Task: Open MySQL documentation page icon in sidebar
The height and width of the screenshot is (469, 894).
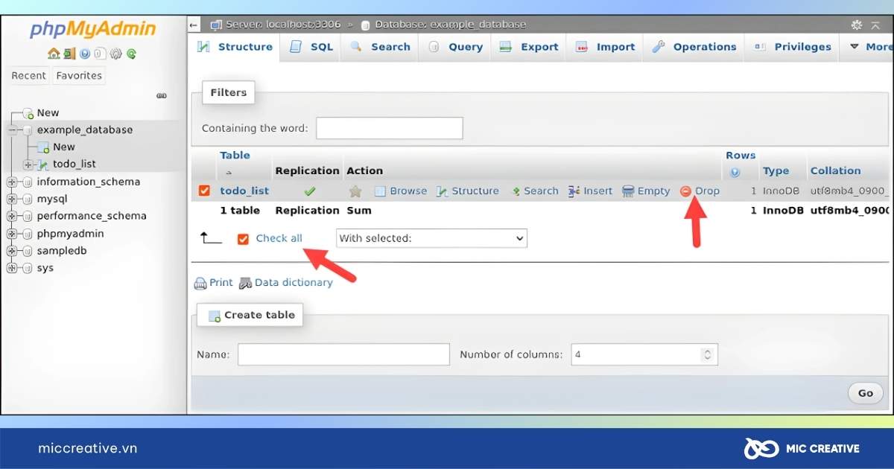Action: coord(100,54)
